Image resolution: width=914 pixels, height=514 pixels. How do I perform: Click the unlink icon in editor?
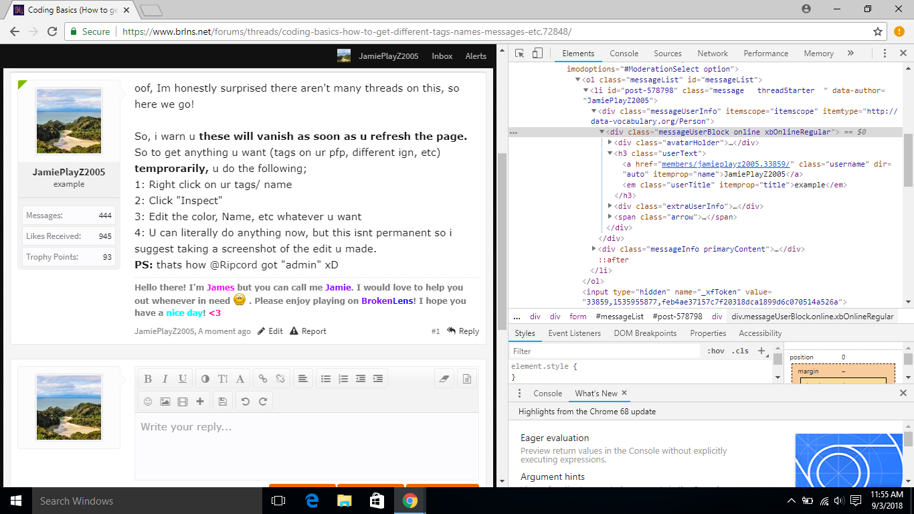280,379
